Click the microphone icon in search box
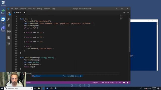This screenshot has height=90, width=161. tap(31, 88)
